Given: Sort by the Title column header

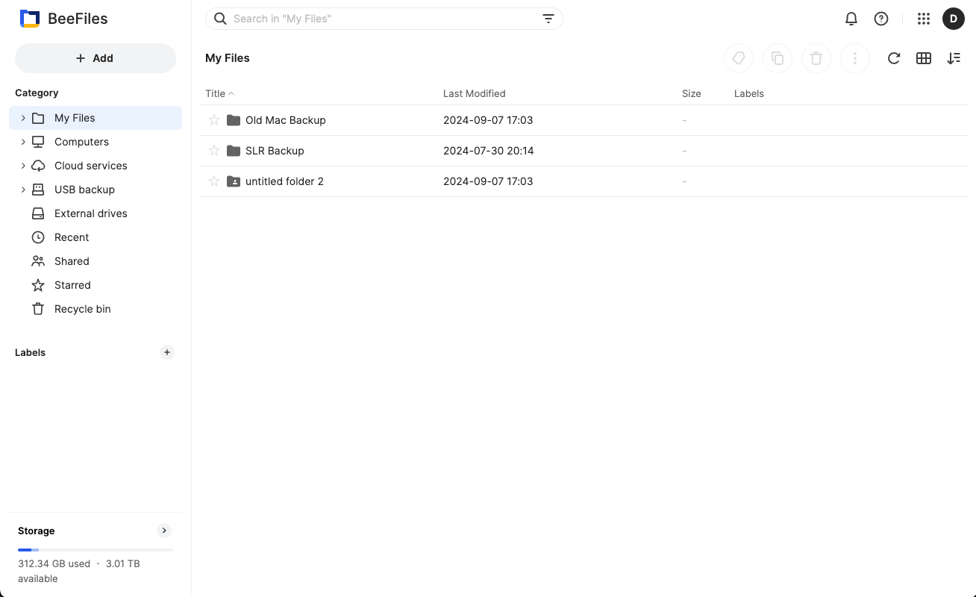Looking at the screenshot, I should pyautogui.click(x=219, y=93).
